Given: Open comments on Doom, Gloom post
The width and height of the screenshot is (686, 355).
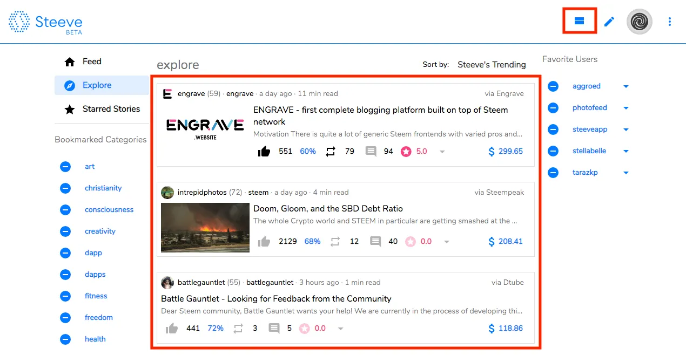Looking at the screenshot, I should tap(375, 242).
